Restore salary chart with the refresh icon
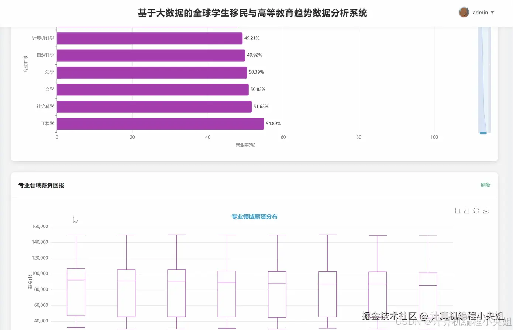Viewport: 513px width, 330px height. tap(476, 210)
